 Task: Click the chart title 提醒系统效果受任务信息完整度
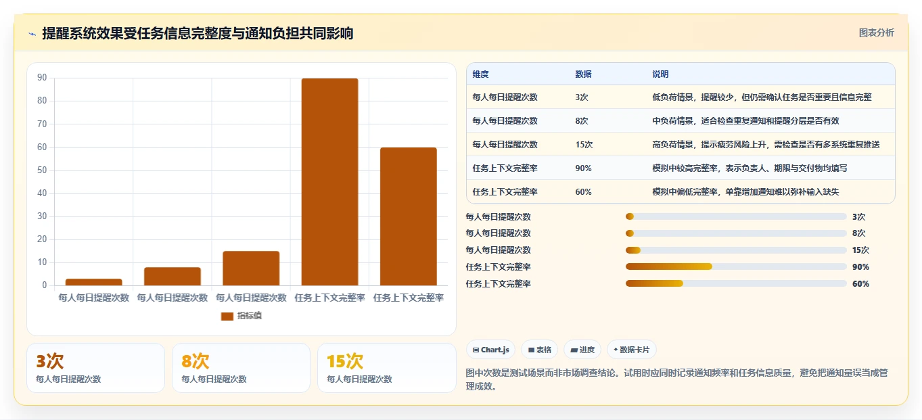click(x=198, y=33)
